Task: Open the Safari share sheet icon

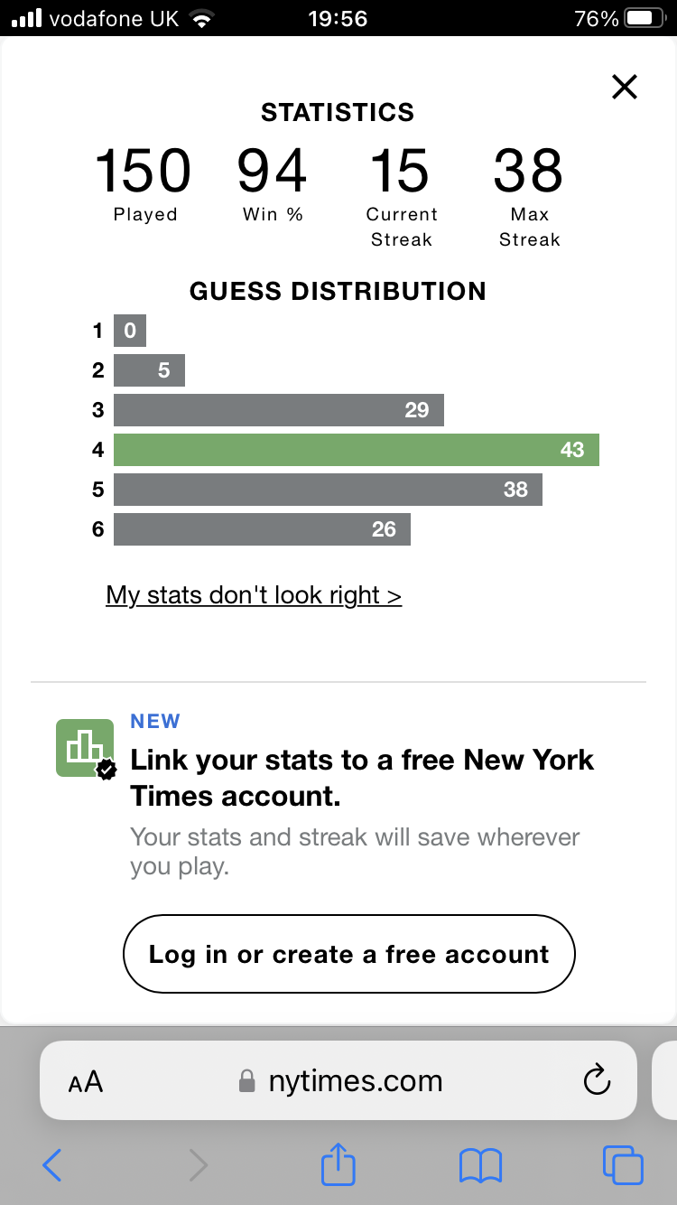Action: pyautogui.click(x=338, y=1163)
